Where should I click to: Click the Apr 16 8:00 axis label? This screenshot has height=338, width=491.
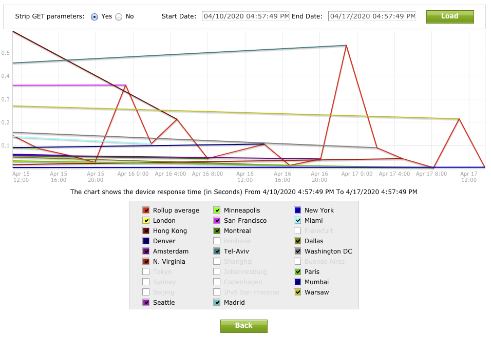(207, 174)
